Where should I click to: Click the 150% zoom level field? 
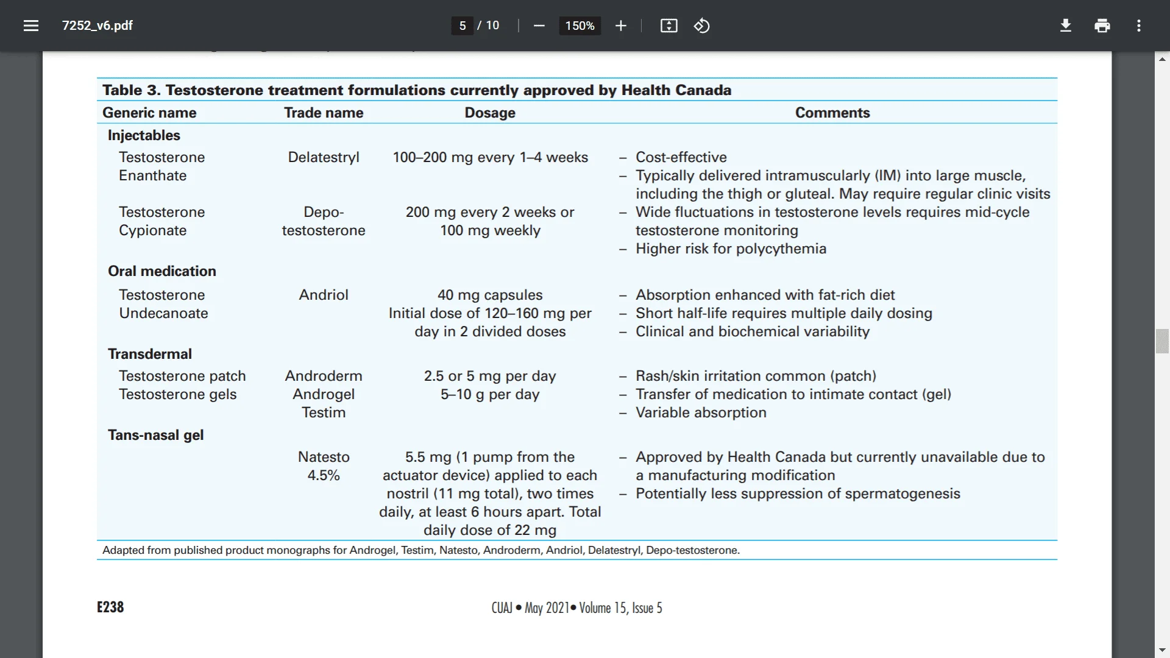[580, 26]
